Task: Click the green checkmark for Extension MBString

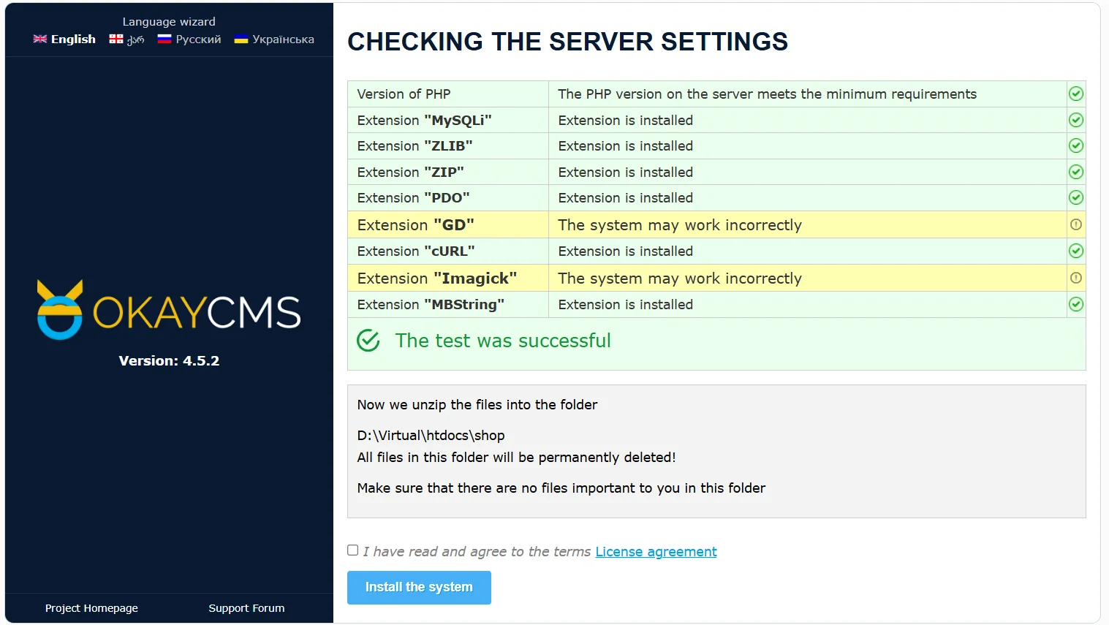Action: click(x=1075, y=304)
